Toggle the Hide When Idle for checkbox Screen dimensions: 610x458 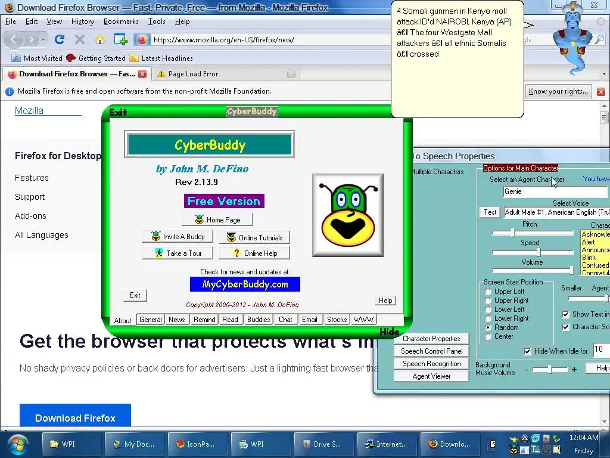coord(528,351)
